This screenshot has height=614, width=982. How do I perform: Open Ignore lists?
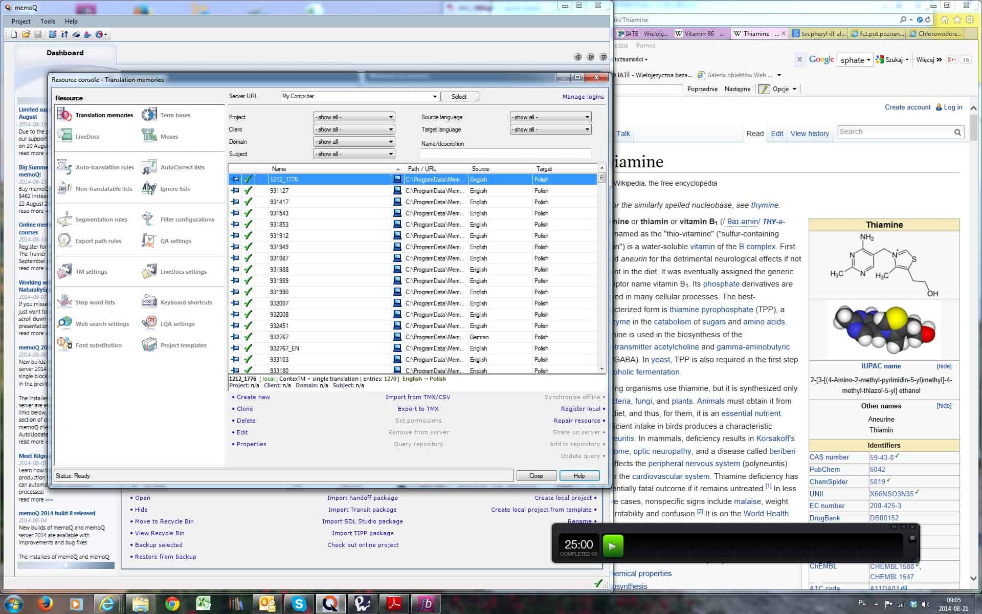coord(166,189)
